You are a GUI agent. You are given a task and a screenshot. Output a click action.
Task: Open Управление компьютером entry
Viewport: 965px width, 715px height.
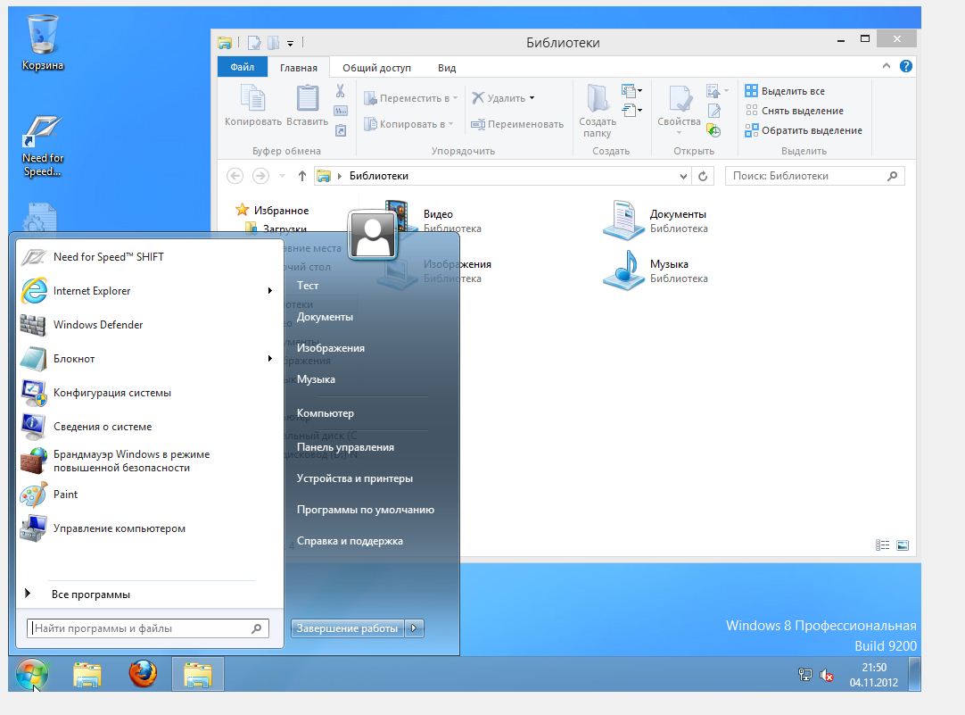click(148, 528)
